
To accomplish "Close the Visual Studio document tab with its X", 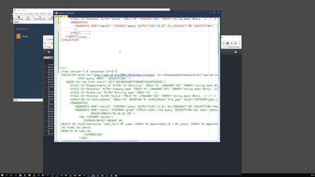I will (x=66, y=16).
